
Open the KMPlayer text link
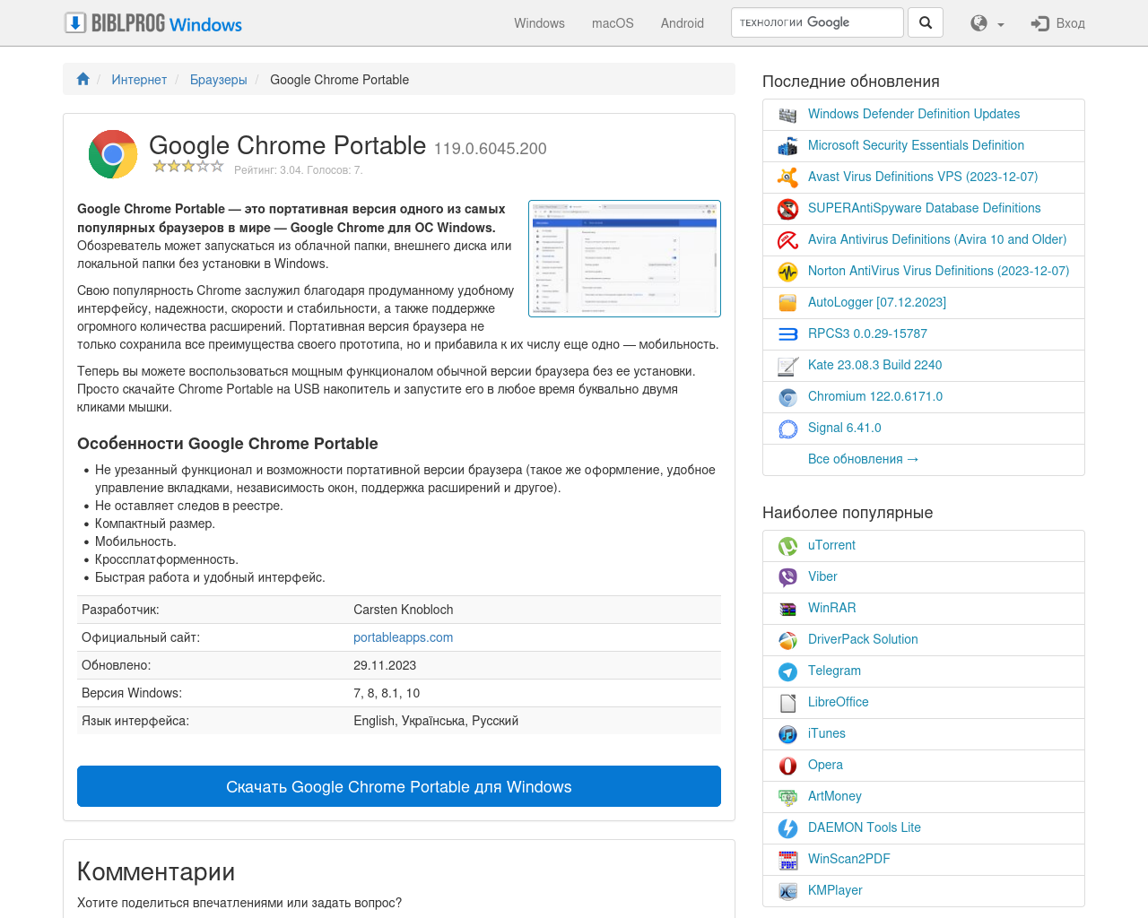tap(835, 890)
